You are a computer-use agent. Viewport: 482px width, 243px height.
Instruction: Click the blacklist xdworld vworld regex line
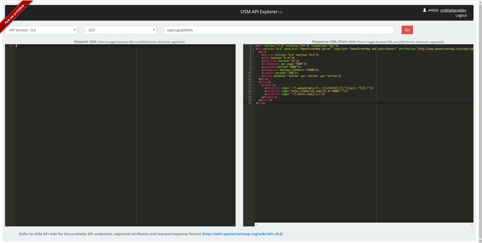pos(306,91)
